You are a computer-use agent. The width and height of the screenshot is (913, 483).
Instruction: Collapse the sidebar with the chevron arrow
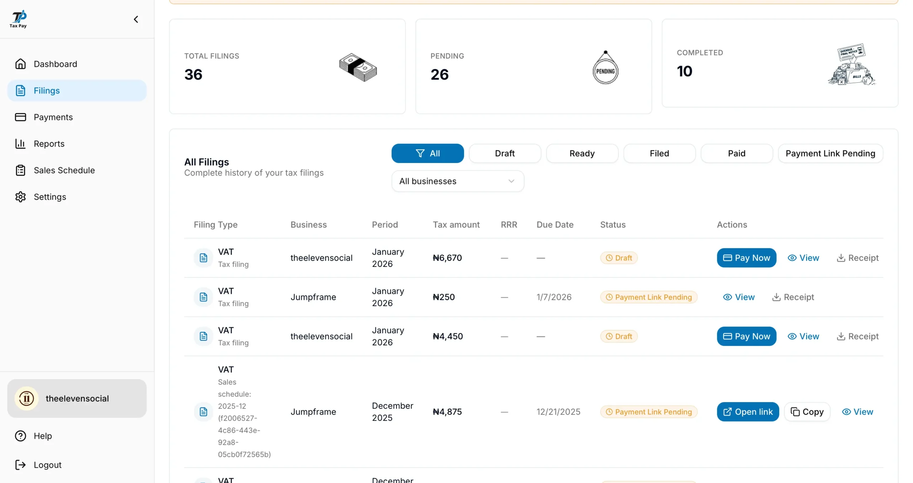pyautogui.click(x=136, y=19)
